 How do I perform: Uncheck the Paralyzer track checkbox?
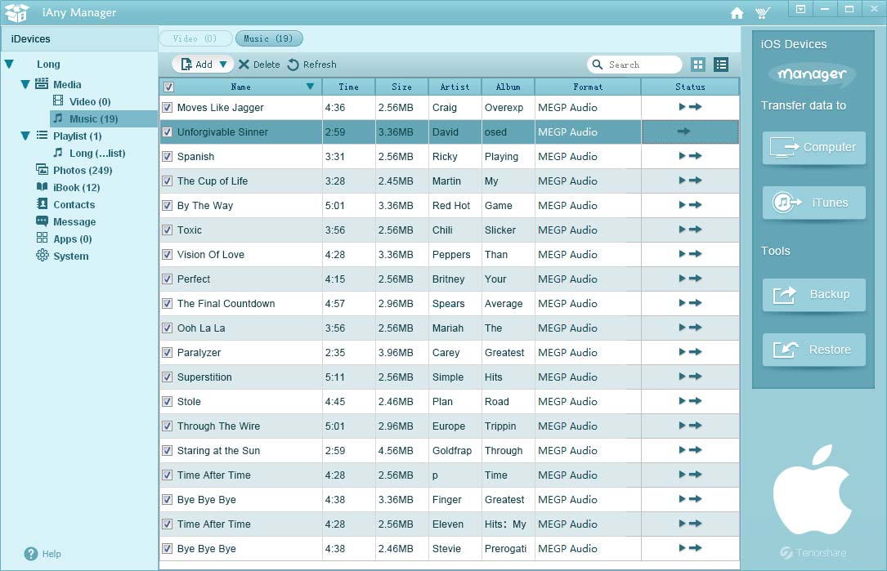point(168,352)
